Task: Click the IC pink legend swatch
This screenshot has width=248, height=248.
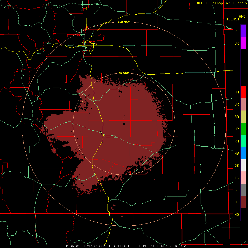Action: pyautogui.click(x=243, y=178)
